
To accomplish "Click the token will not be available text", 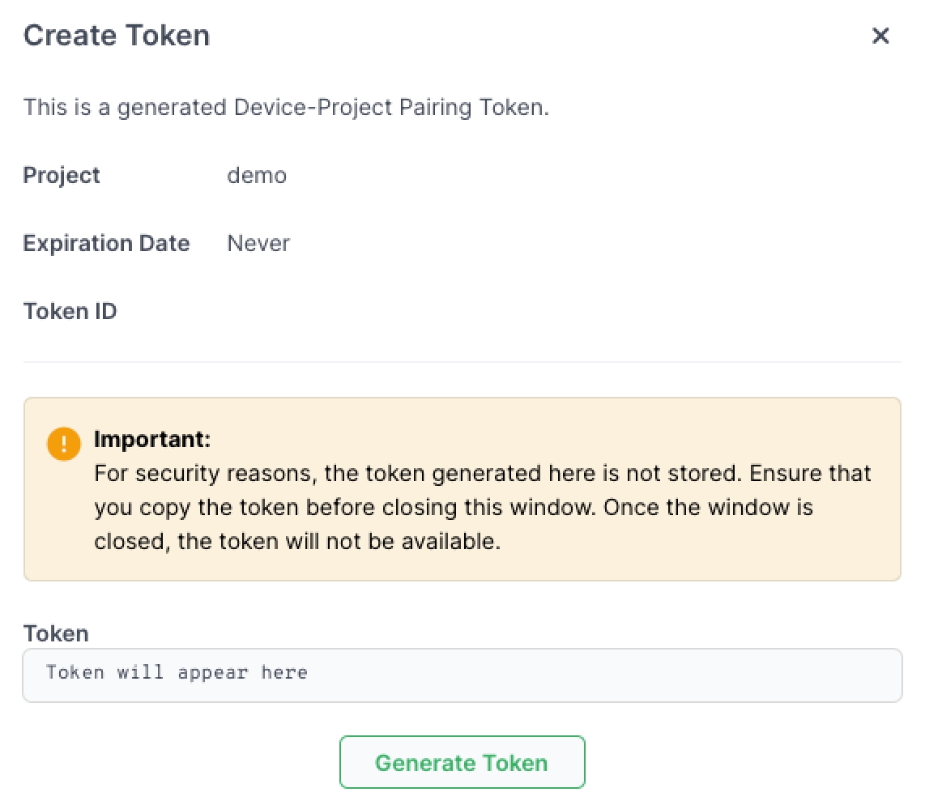I will coord(339,541).
